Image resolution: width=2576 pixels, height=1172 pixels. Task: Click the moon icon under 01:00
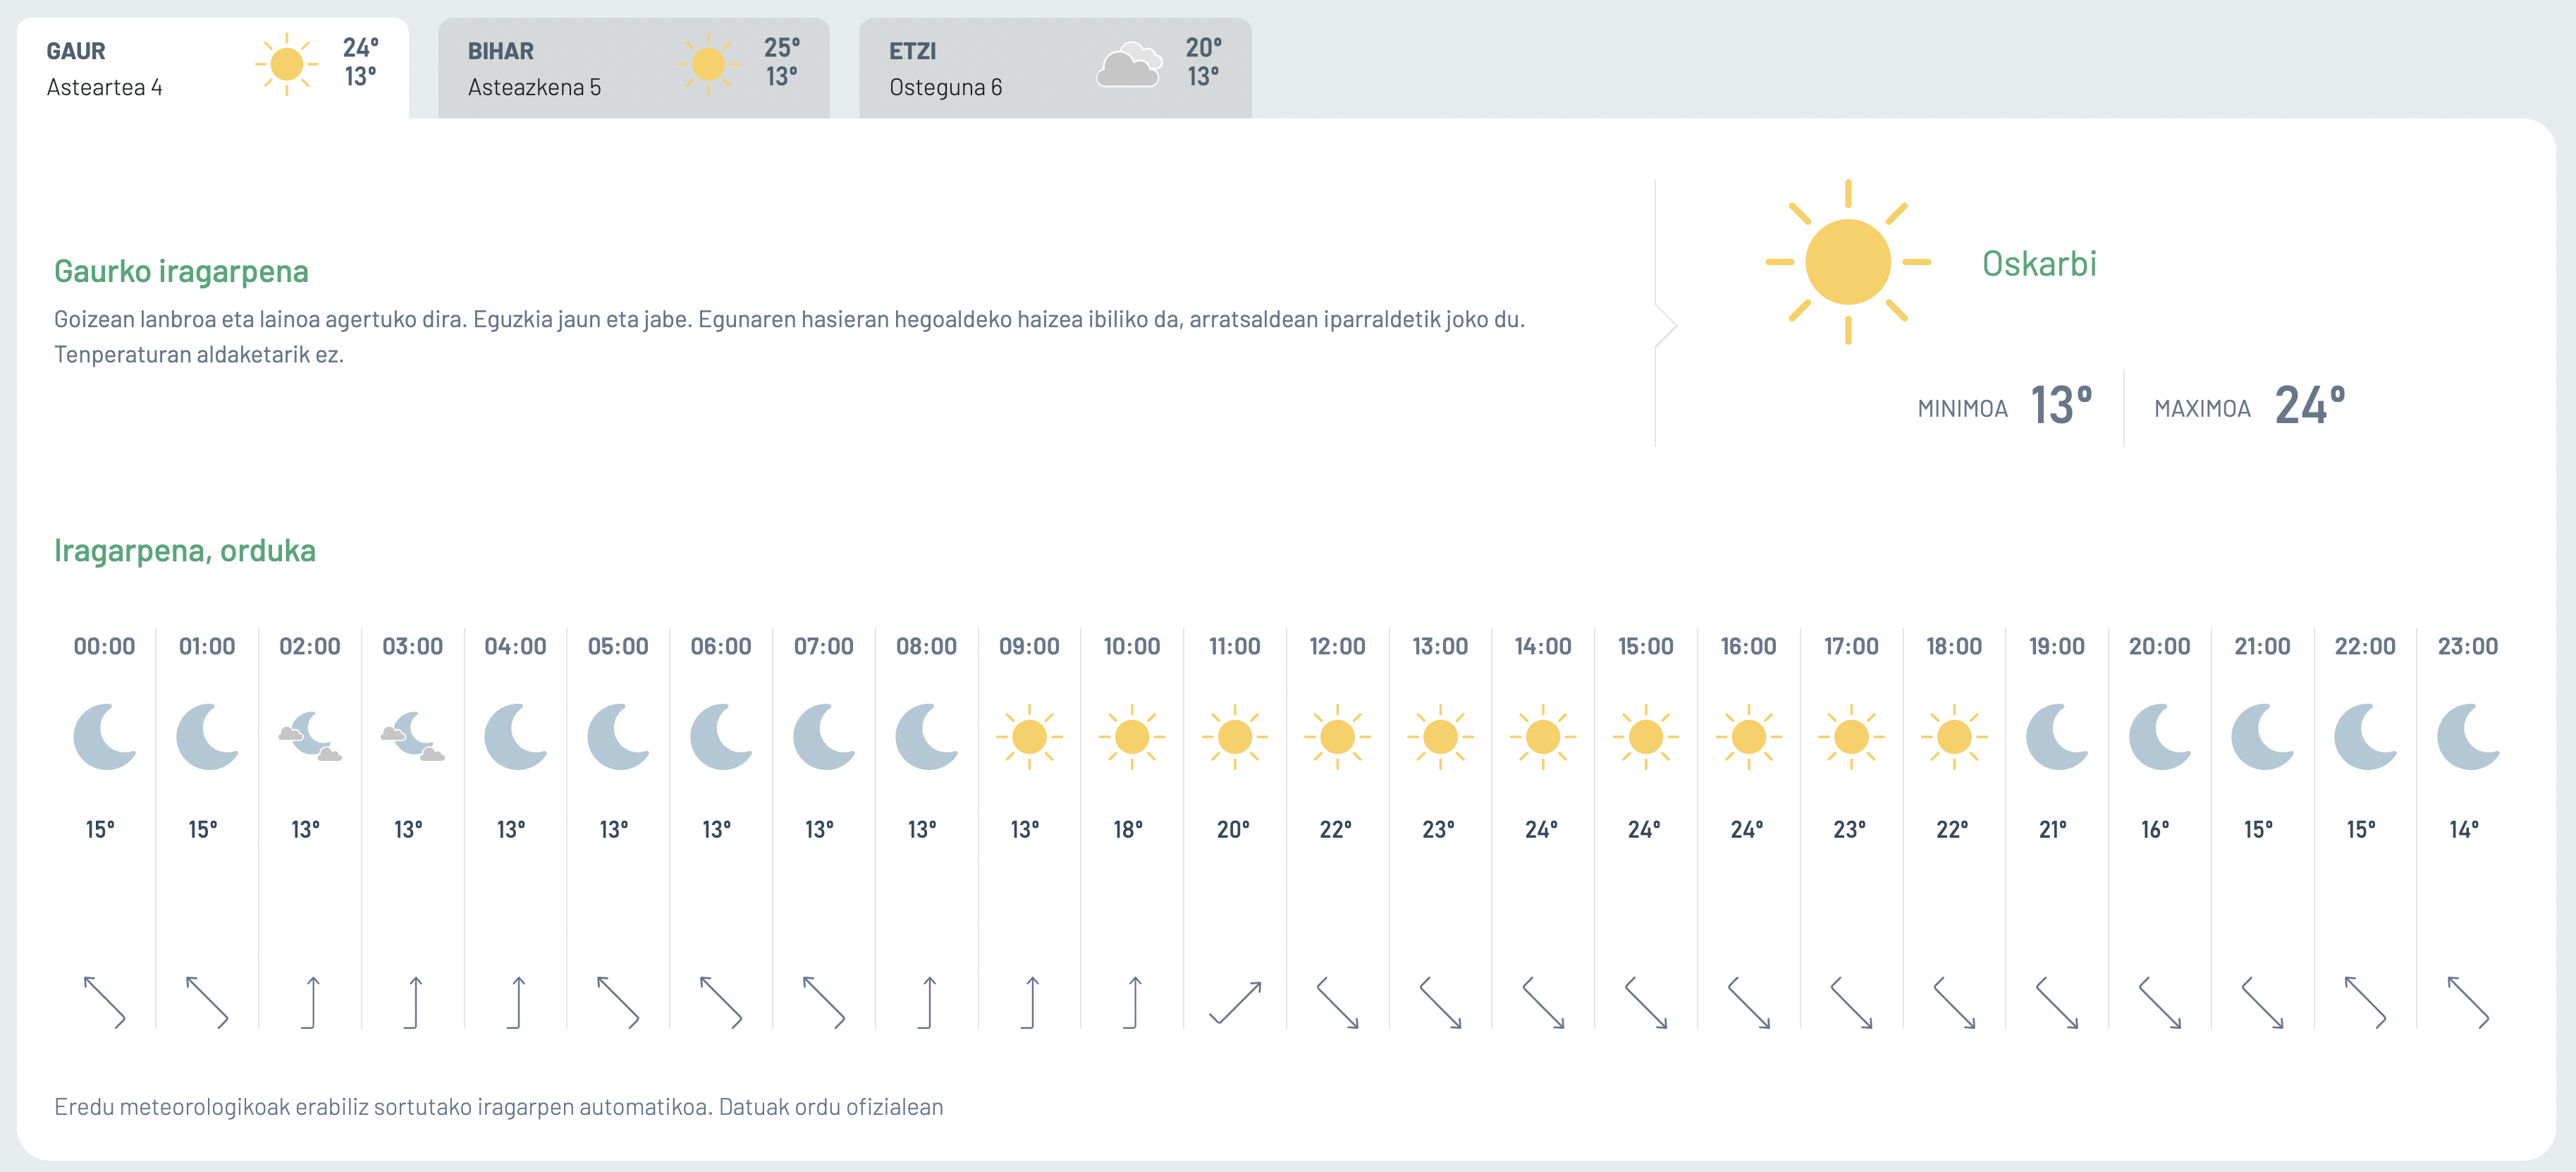click(207, 737)
